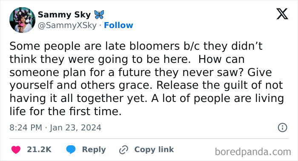
Task: Follow the @SammyXSky account
Action: pos(118,25)
